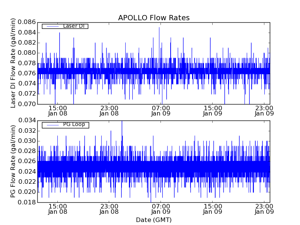The width and height of the screenshot is (300, 225).
Task: Click the Laser DI Flow Rate axis label
Action: coord(13,63)
